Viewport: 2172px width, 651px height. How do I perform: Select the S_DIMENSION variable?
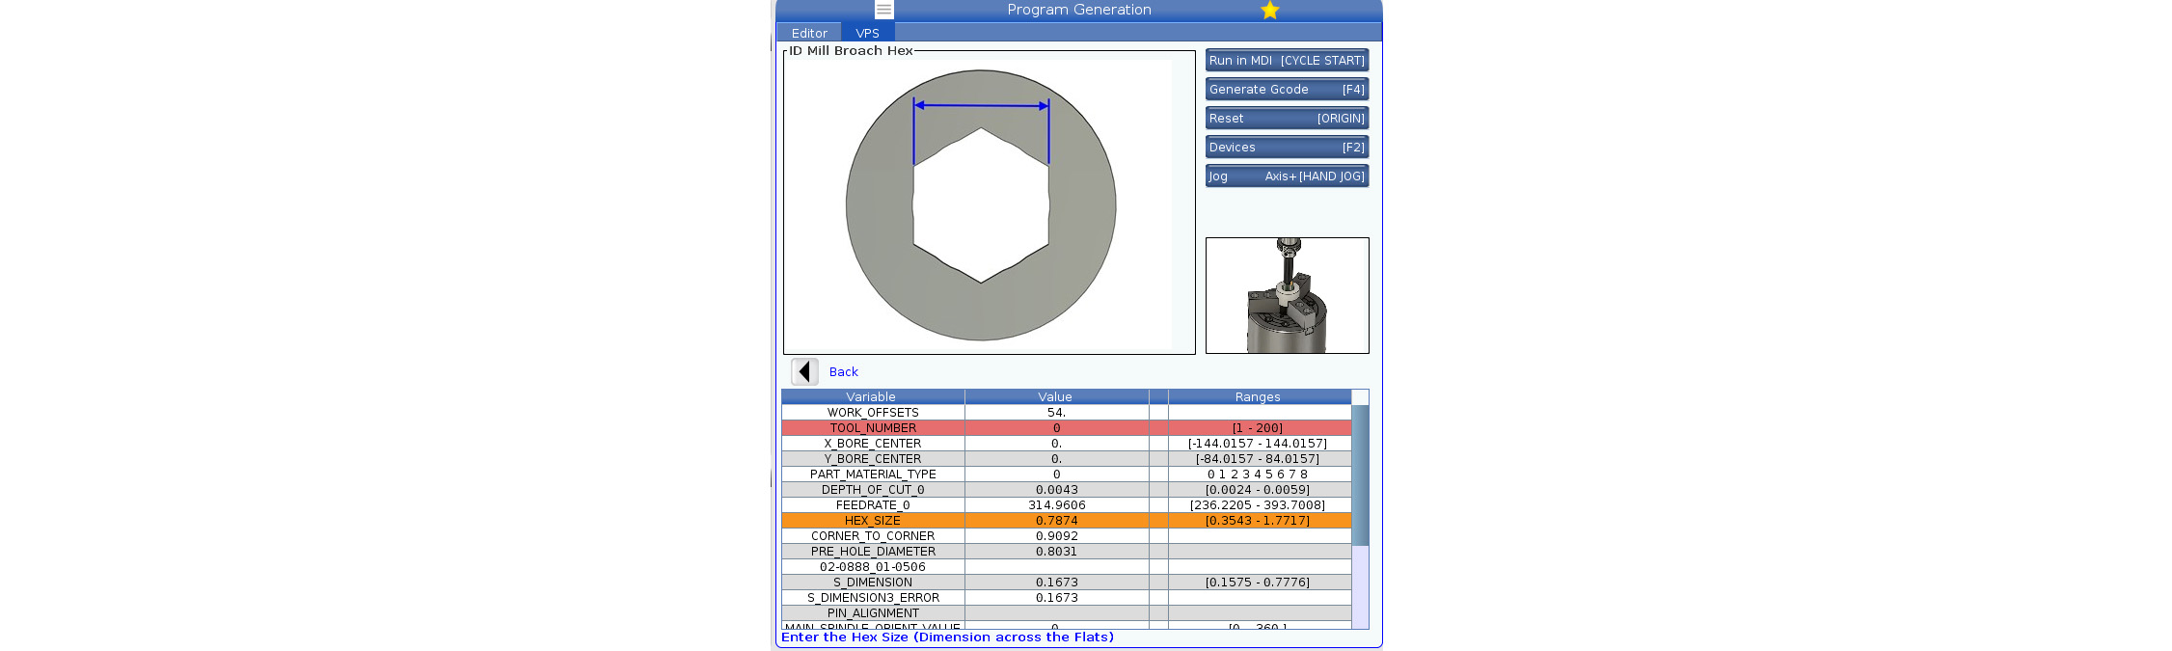873,583
